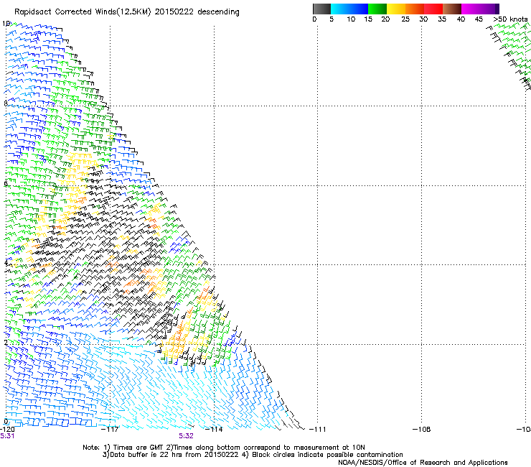The height and width of the screenshot is (467, 531).
Task: Click the latitude '8' label on left axis
Action: (x=6, y=103)
